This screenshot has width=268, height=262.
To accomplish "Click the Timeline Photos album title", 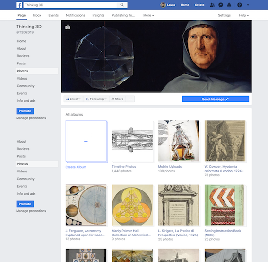I will point(124,167).
